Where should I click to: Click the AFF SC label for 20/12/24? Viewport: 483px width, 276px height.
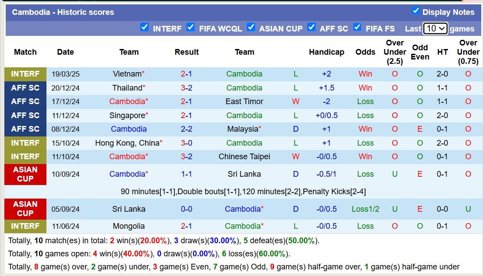click(25, 87)
